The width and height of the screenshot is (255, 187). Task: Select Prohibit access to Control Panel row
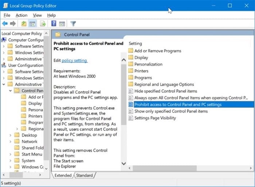coord(191,104)
